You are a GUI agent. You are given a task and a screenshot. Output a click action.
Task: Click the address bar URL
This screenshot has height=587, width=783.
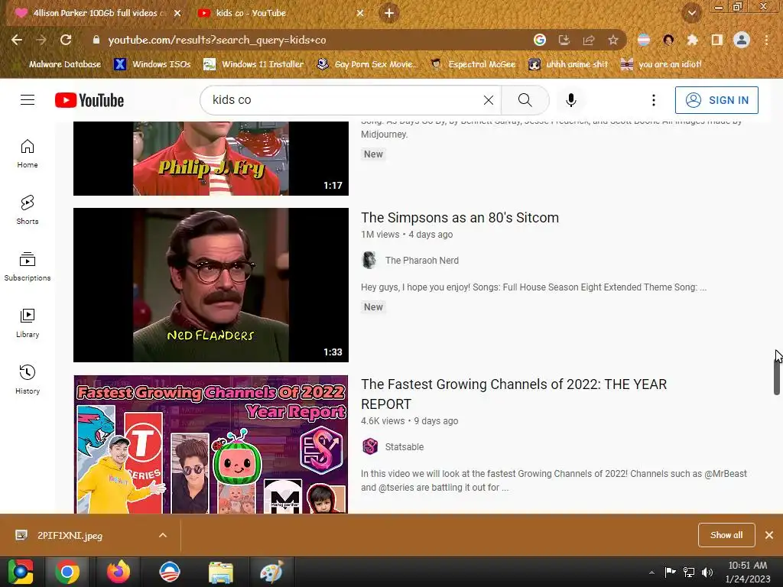(216, 40)
